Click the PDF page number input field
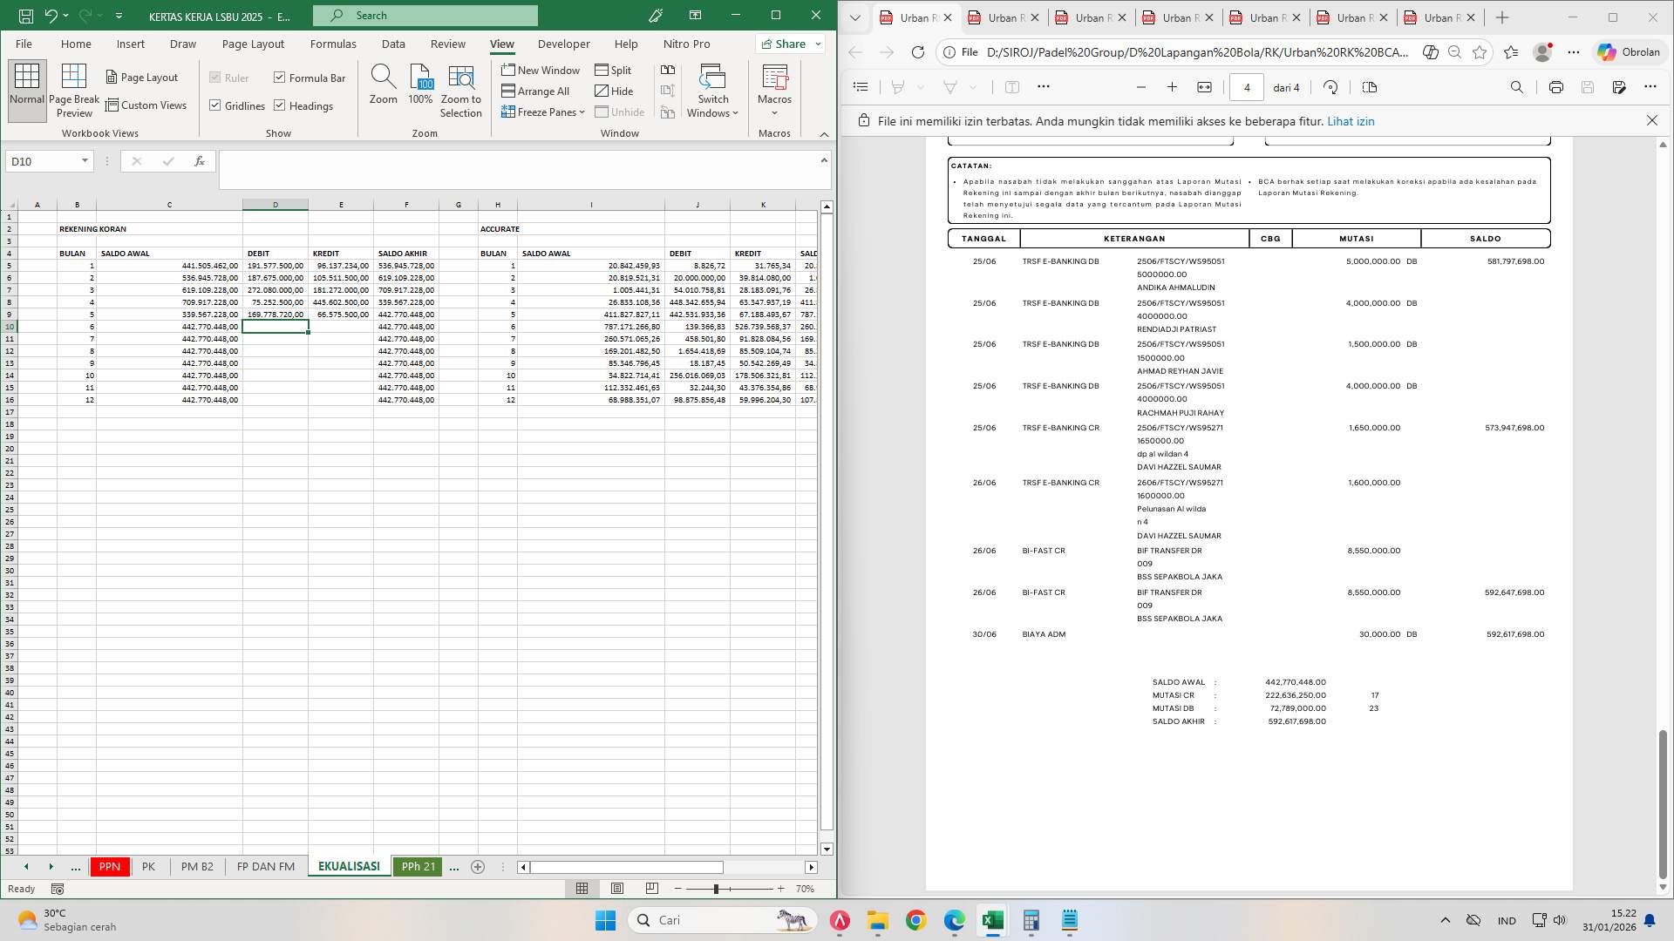This screenshot has height=941, width=1674. tap(1247, 87)
